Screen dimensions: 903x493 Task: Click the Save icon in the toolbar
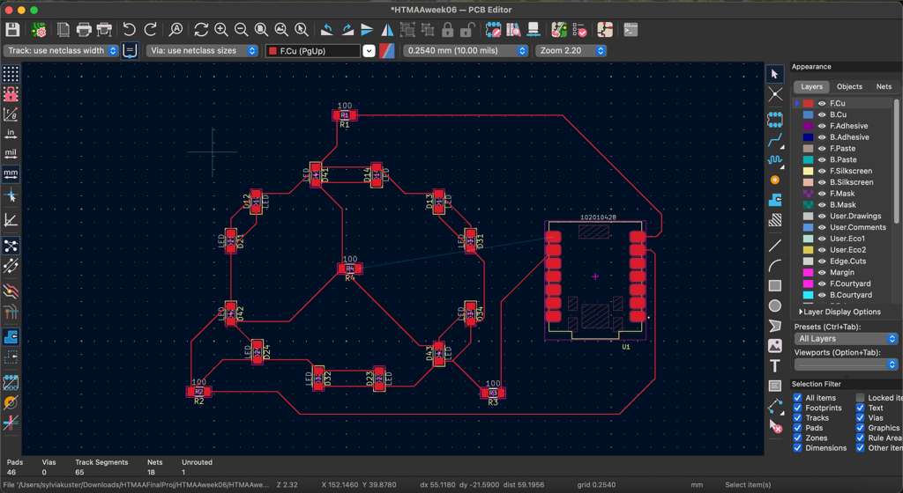click(12, 30)
